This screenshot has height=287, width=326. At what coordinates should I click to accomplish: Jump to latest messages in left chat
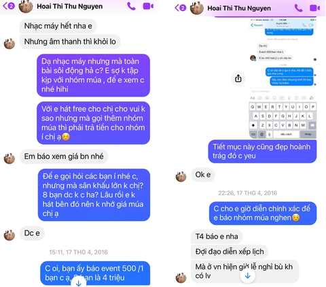[x=79, y=283]
